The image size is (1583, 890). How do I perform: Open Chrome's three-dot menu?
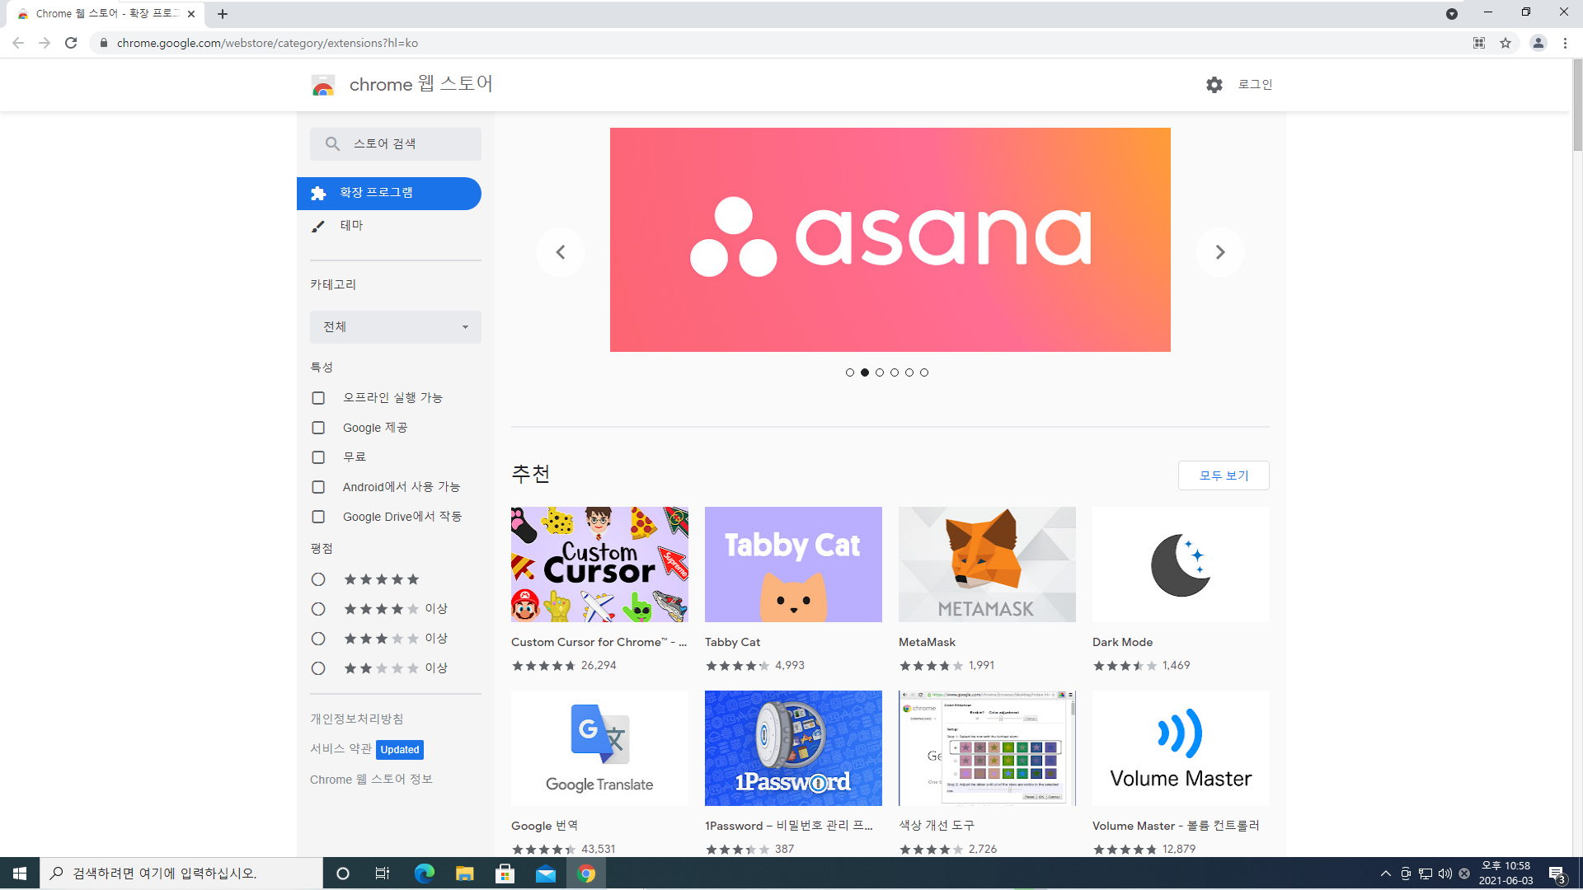pyautogui.click(x=1565, y=43)
